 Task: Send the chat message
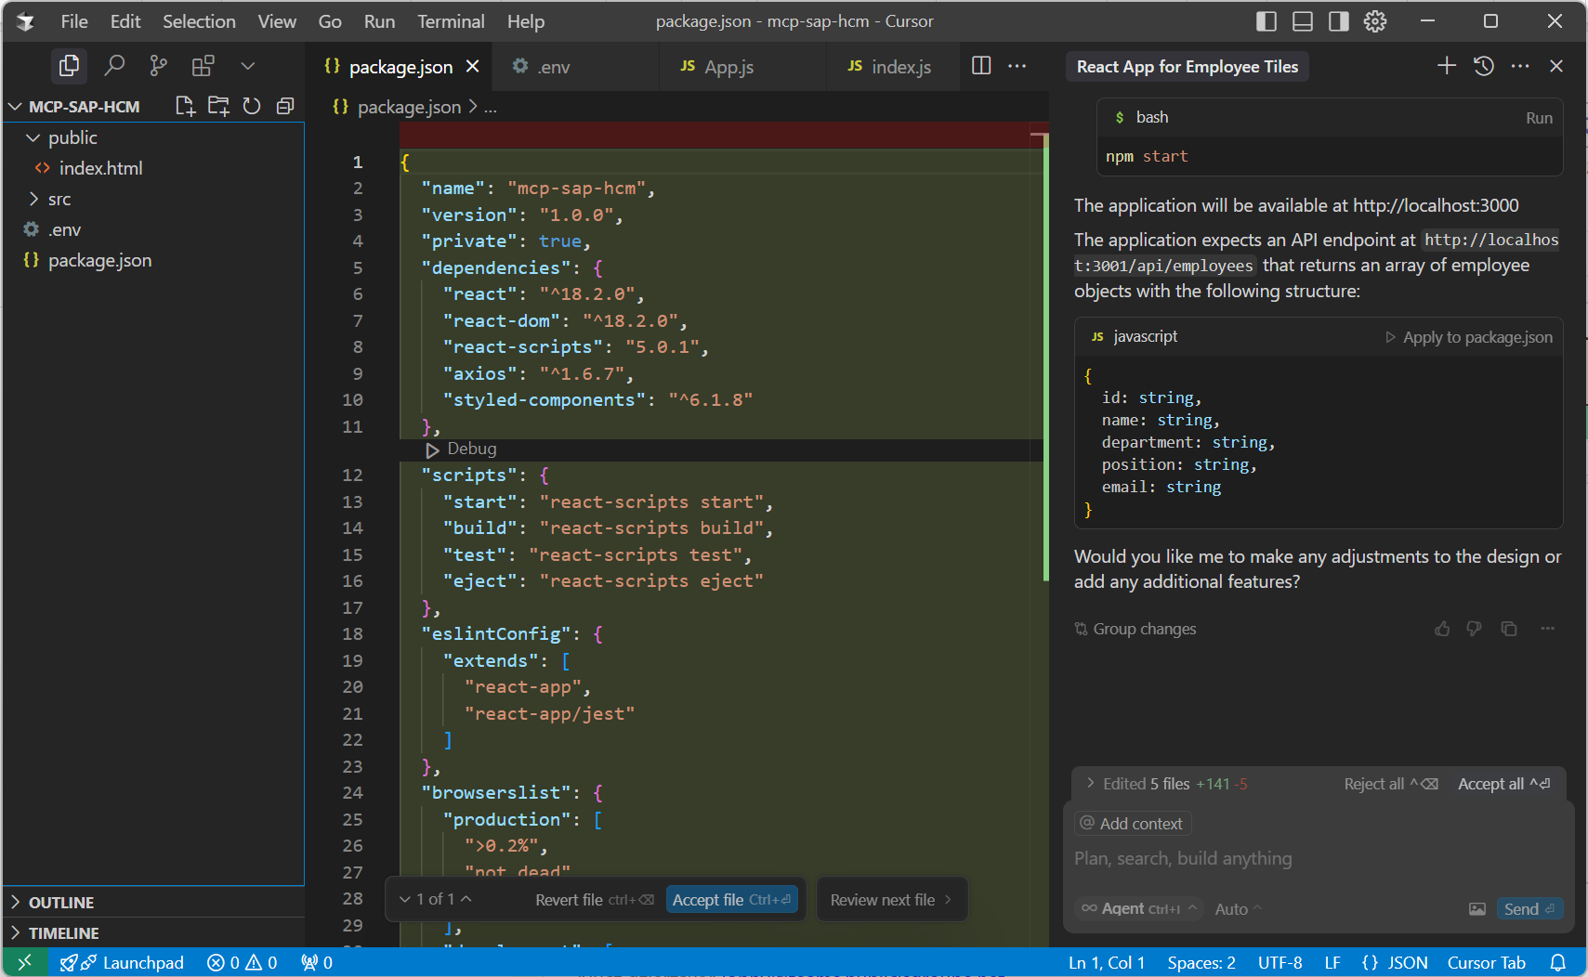pyautogui.click(x=1529, y=909)
